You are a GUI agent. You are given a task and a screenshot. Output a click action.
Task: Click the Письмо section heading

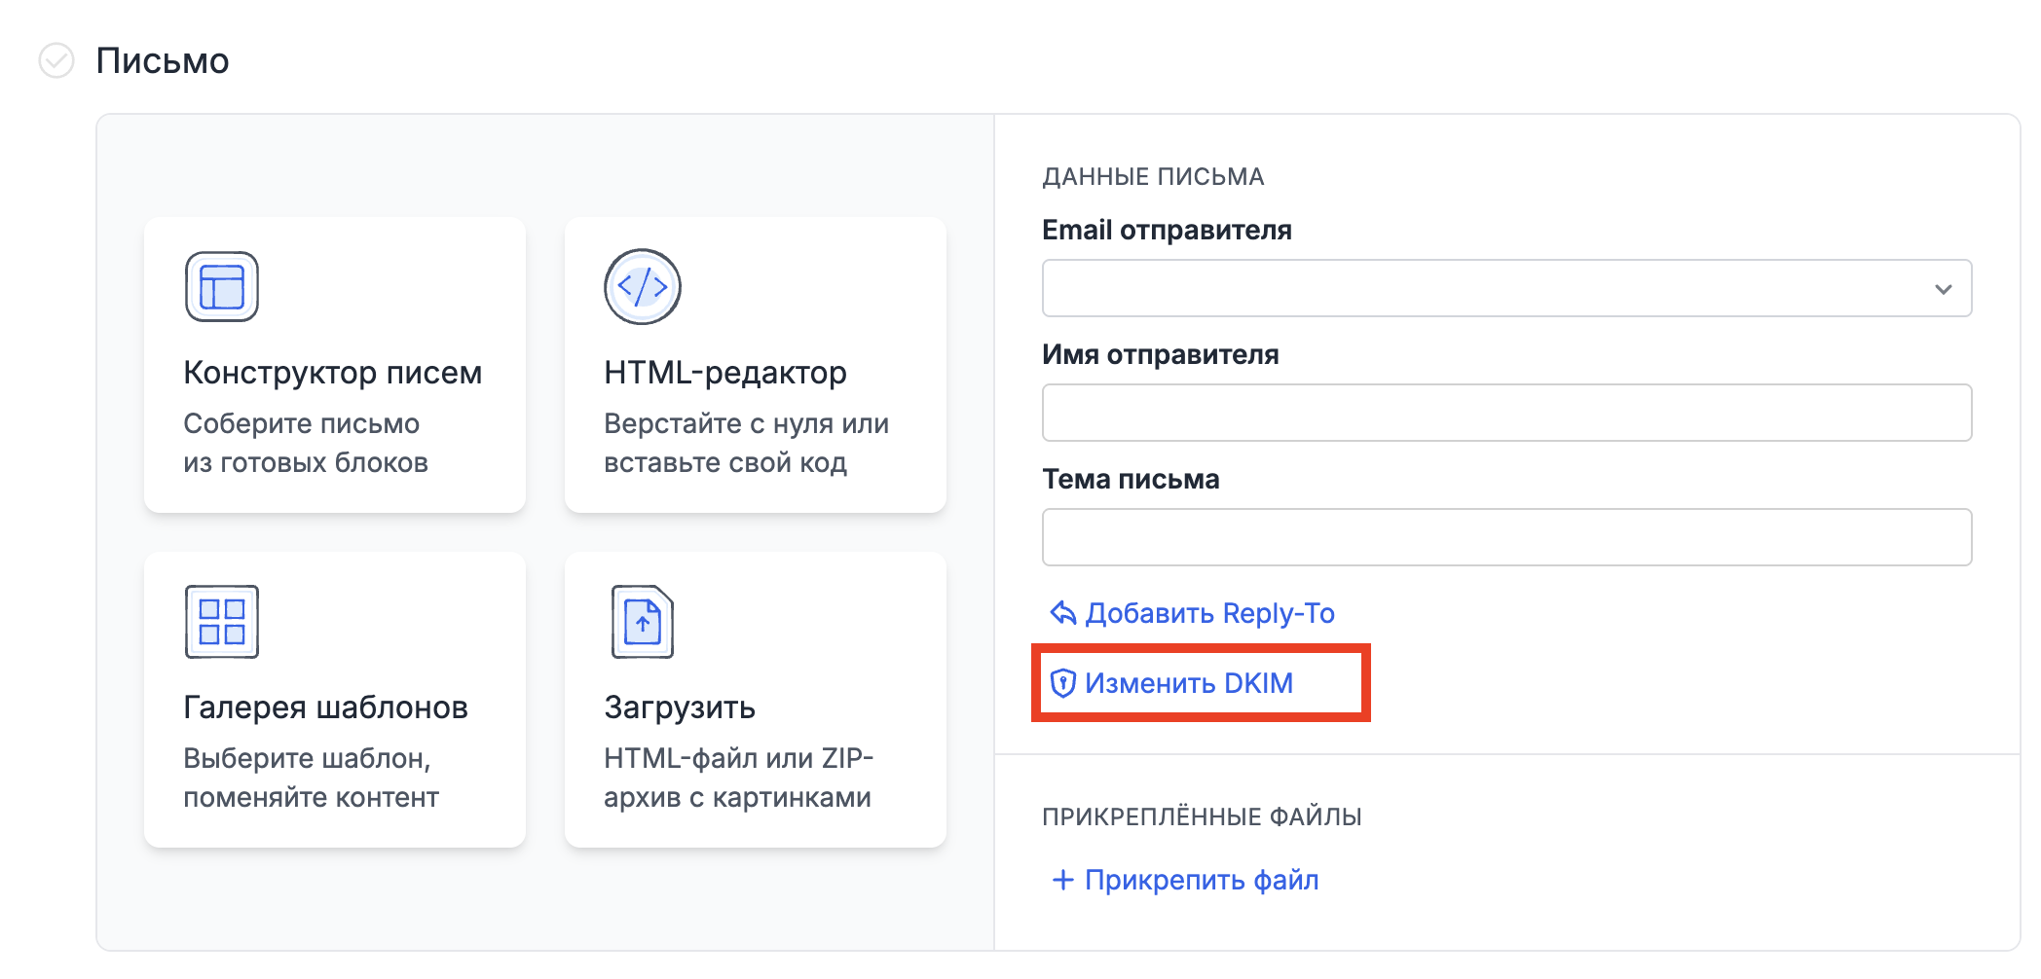163,61
